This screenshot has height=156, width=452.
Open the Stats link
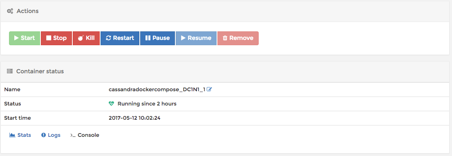pyautogui.click(x=20, y=135)
